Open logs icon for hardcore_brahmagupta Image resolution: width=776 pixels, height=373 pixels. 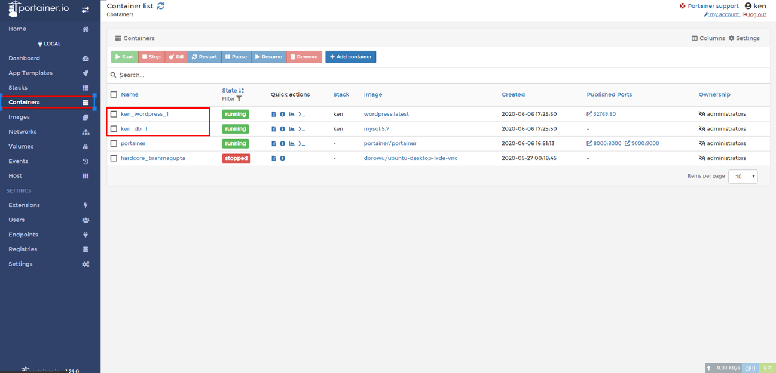[274, 158]
